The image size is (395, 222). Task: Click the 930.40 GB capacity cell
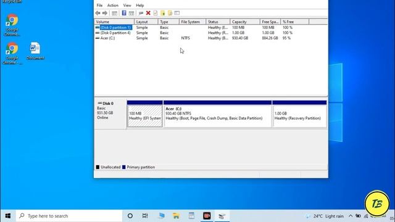240,38
